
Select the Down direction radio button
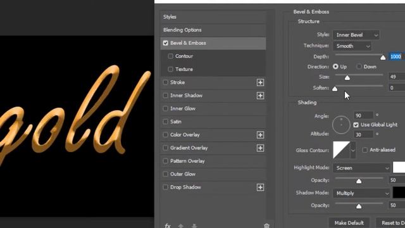pos(359,66)
